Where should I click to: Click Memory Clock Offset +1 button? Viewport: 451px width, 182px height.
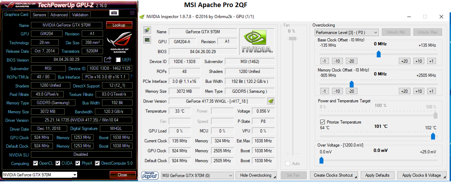click(431, 91)
